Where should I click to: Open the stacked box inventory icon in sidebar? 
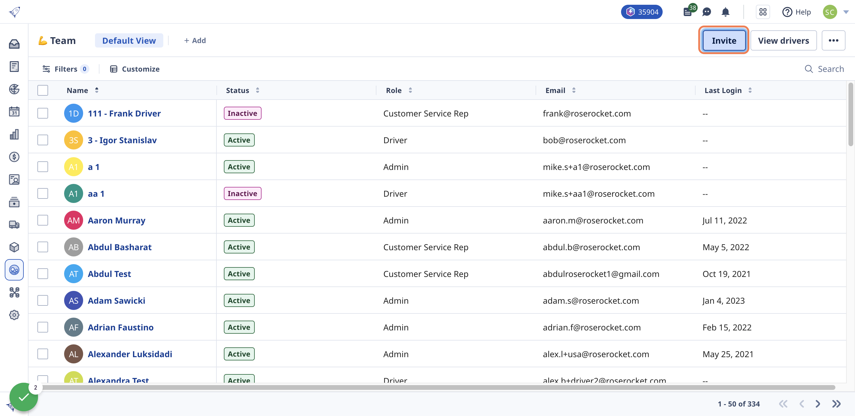[x=14, y=202]
